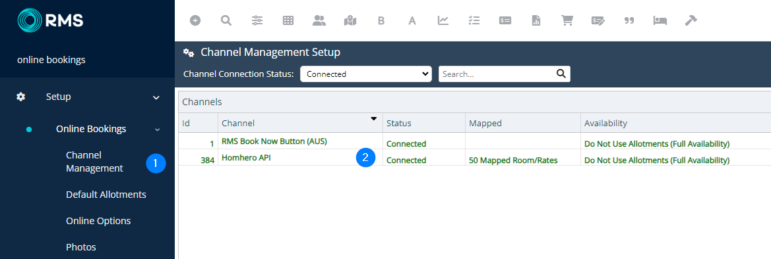Open the checklist tasks icon
This screenshot has width=771, height=259.
pos(474,20)
